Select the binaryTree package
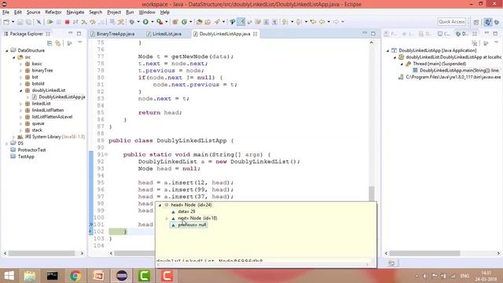 (x=42, y=71)
